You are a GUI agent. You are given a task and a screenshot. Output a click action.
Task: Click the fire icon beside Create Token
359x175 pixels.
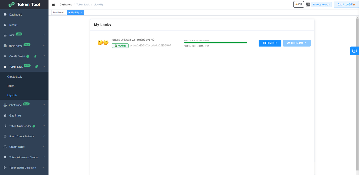[28, 56]
